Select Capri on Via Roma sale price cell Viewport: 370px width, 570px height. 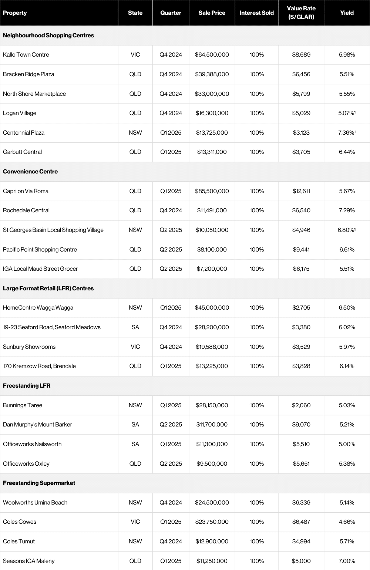212,191
